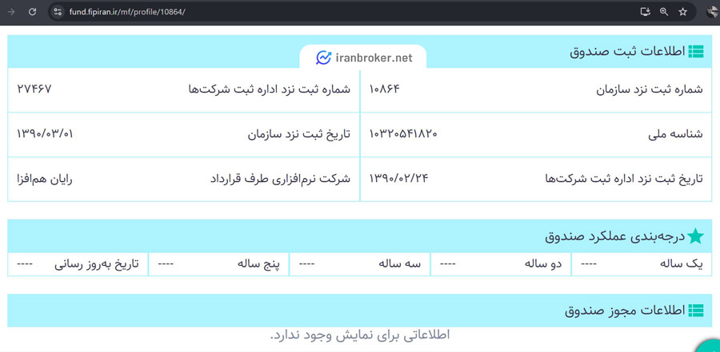The height and width of the screenshot is (352, 720).
Task: Click the value رایان هم‌افزا
Action: point(44,179)
